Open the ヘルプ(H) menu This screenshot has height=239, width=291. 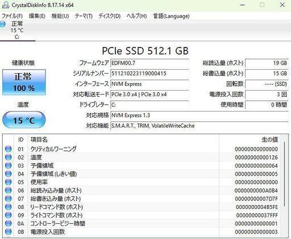coord(136,16)
